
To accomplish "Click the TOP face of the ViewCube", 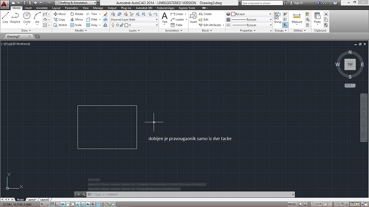I will pyautogui.click(x=350, y=64).
